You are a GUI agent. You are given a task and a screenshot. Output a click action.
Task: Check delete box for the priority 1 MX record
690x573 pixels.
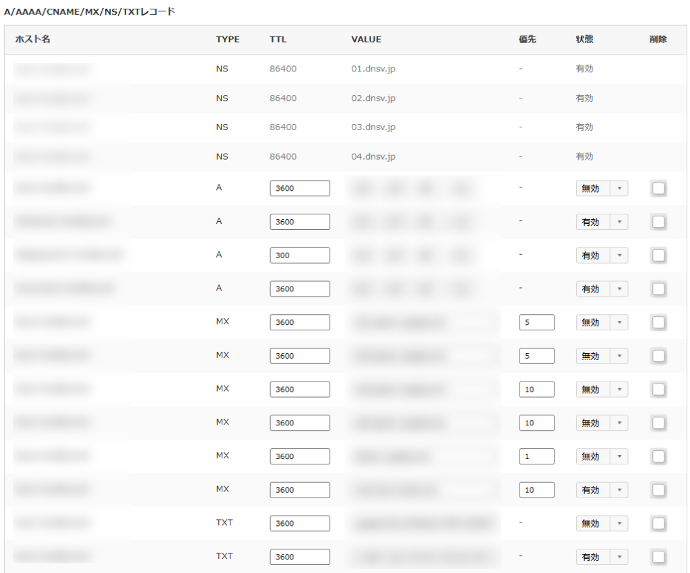tap(658, 456)
